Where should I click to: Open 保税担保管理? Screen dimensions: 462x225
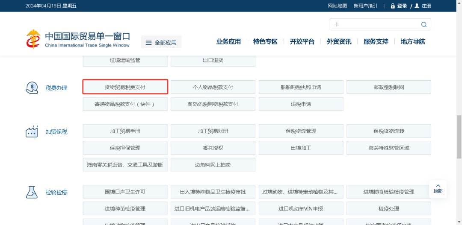coord(125,148)
